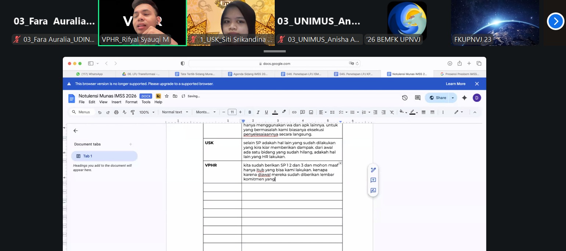Open line and paragraph spacing options
The image size is (566, 251).
point(332,112)
